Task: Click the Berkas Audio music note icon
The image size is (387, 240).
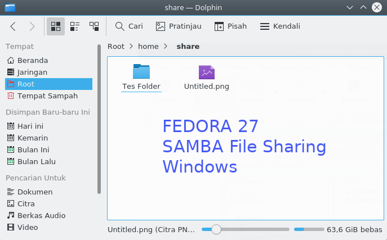Action: click(11, 215)
